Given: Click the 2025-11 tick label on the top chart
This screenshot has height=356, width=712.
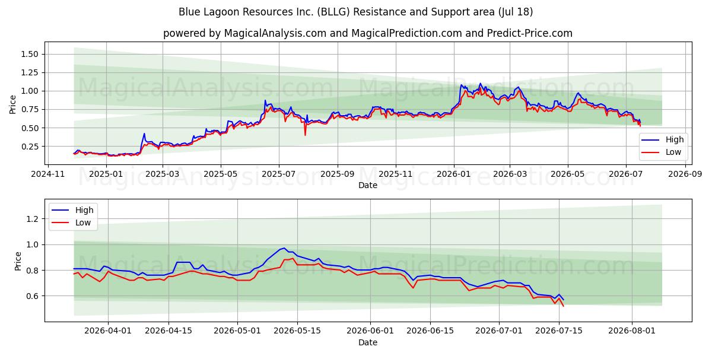Looking at the screenshot, I should pyautogui.click(x=396, y=174).
